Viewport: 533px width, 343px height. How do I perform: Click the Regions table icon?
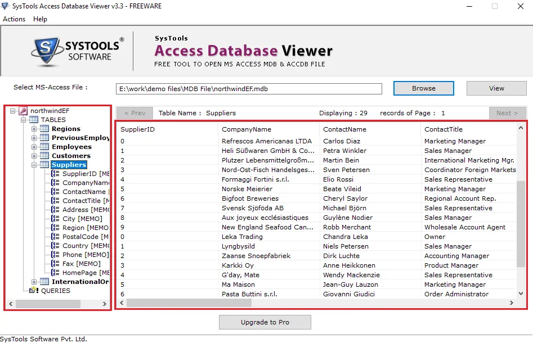[x=44, y=129]
